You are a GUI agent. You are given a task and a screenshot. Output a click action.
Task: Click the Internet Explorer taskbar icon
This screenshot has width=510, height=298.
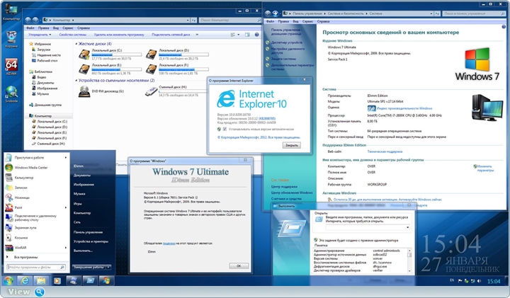pyautogui.click(x=25, y=281)
